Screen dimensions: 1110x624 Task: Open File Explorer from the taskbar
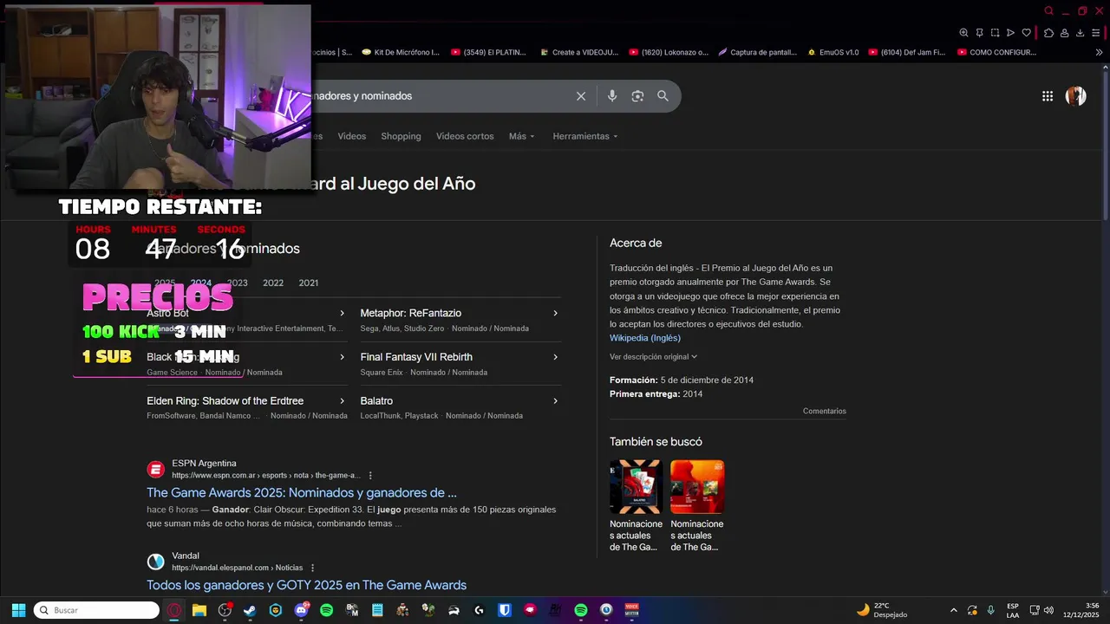(x=199, y=610)
